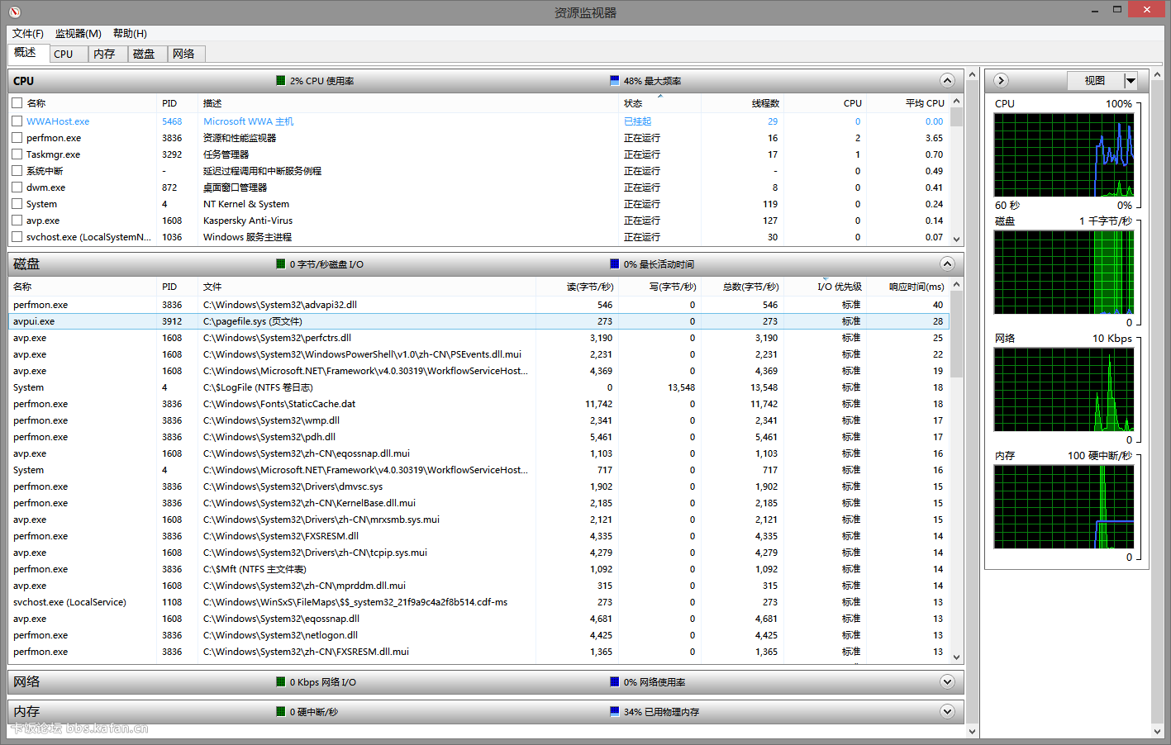Image resolution: width=1171 pixels, height=745 pixels.
Task: Select svchost.exe (LocalService) disk row
Action: (x=478, y=602)
